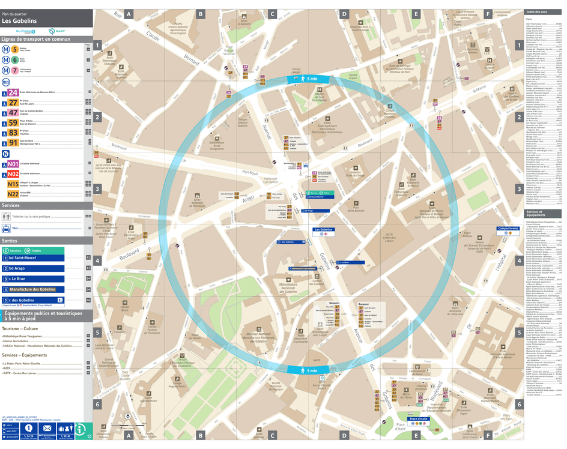The image size is (567, 449).
Task: Click the appli RATP smartphone icon
Action: 4,430
